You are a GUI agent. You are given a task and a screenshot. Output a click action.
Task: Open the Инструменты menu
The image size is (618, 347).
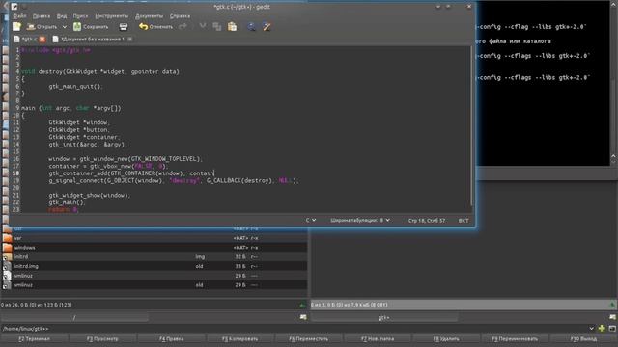tap(112, 16)
